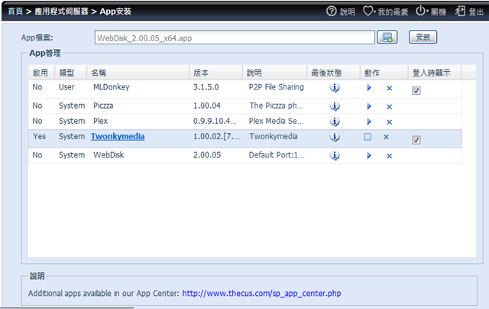The height and width of the screenshot is (309, 489).
Task: Click version cell 2.00.05
Action: [207, 154]
